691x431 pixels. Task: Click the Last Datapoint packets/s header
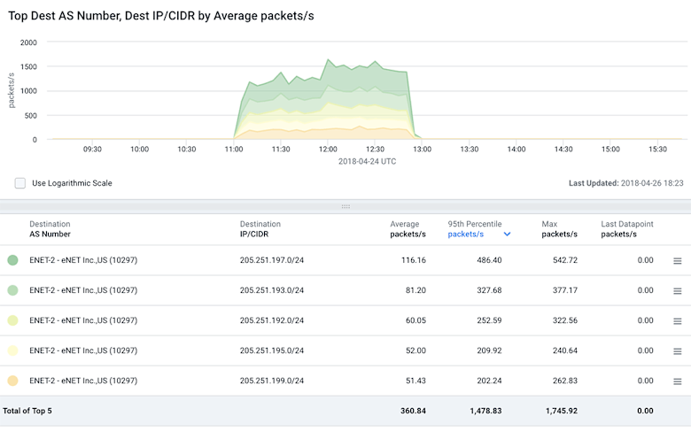coord(627,229)
